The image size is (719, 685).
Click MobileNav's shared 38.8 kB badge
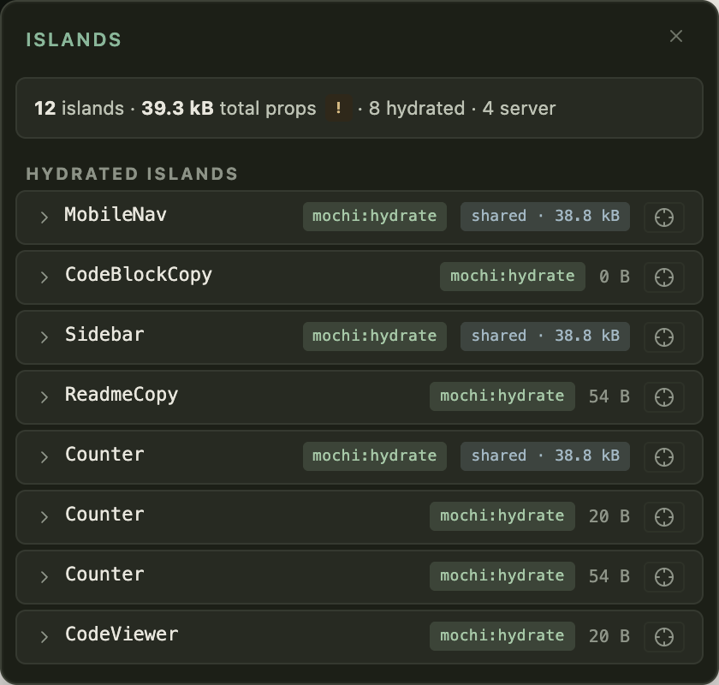[x=545, y=217]
